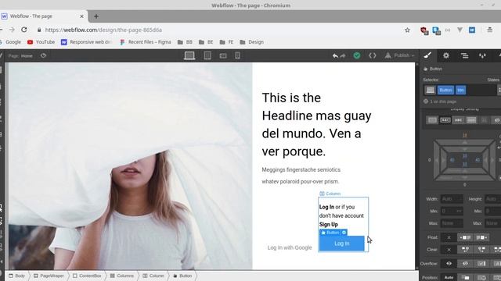Set display to flex
The height and width of the screenshot is (281, 501).
click(x=471, y=120)
